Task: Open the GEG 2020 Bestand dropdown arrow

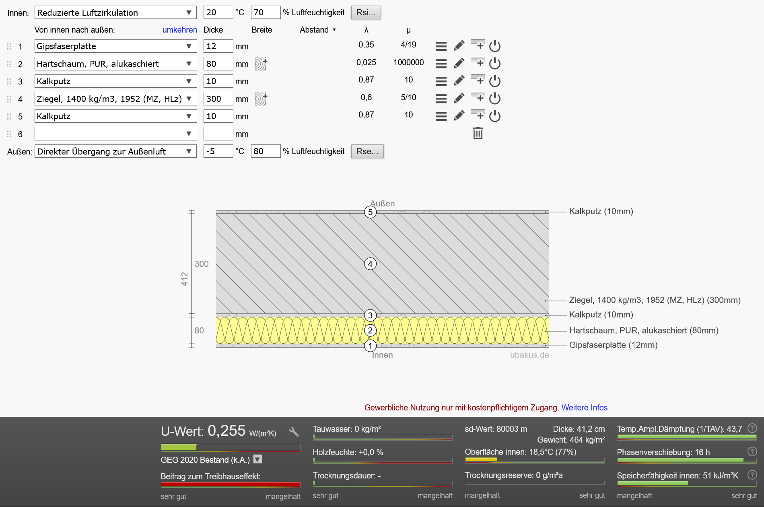Action: point(257,459)
